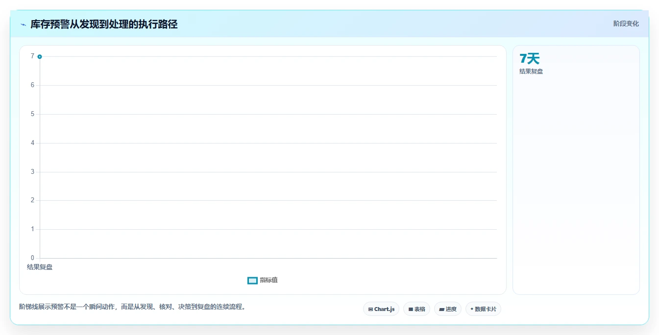659x335 pixels.
Task: Select the 进度 tag
Action: pyautogui.click(x=448, y=309)
